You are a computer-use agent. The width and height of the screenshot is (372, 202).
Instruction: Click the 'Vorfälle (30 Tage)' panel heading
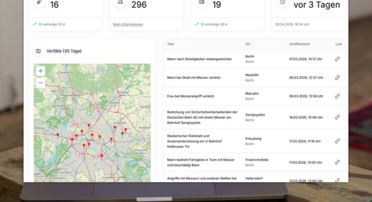(64, 51)
